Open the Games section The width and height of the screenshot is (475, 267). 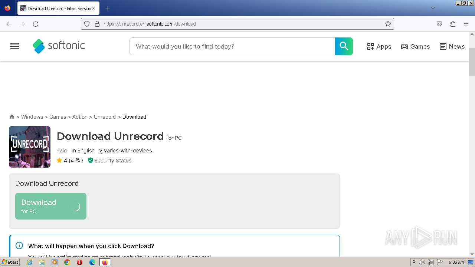click(x=415, y=46)
